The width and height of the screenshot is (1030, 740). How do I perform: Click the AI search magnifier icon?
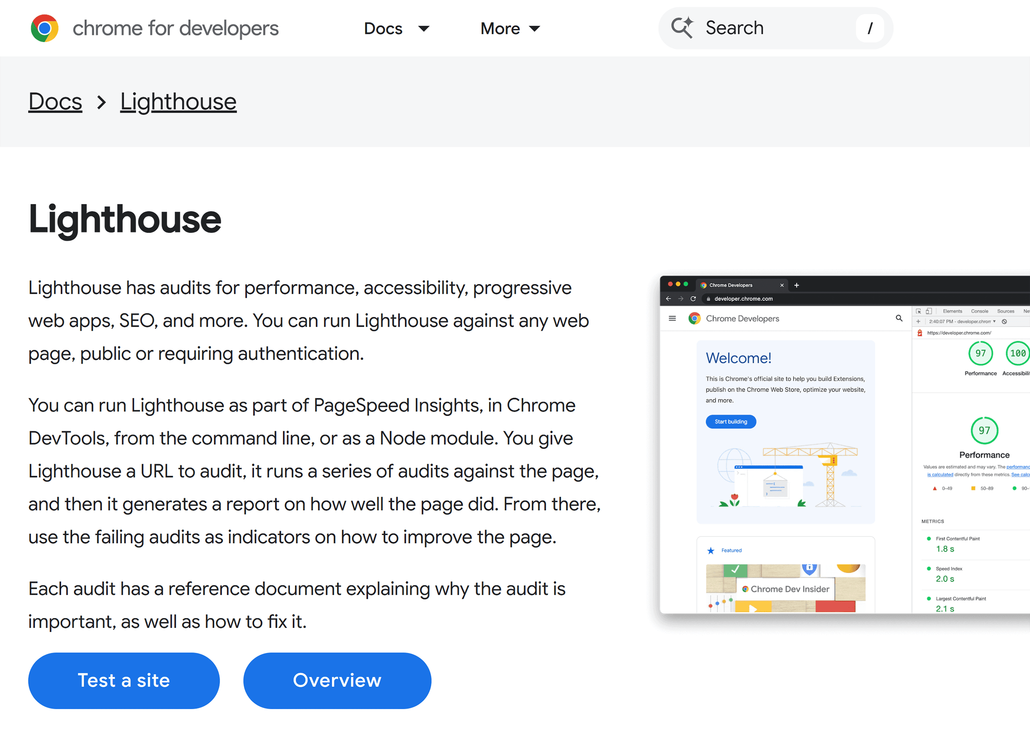coord(682,28)
